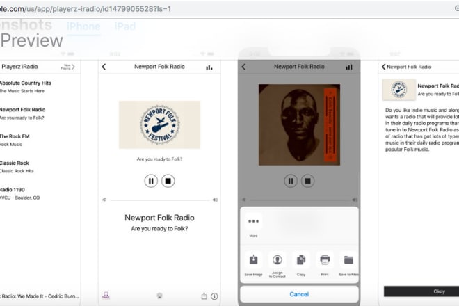Select The Rock FM station
This screenshot has width=459, height=306.
click(15, 140)
